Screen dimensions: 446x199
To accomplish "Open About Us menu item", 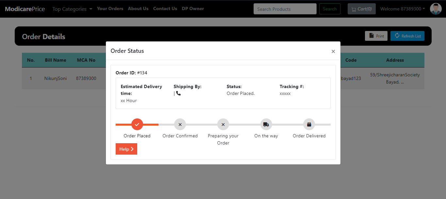I will tap(138, 8).
